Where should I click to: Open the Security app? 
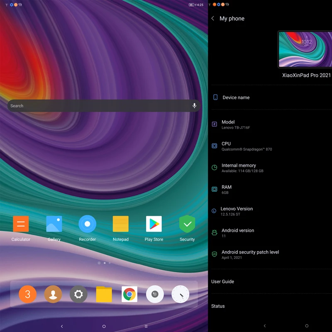(x=187, y=224)
